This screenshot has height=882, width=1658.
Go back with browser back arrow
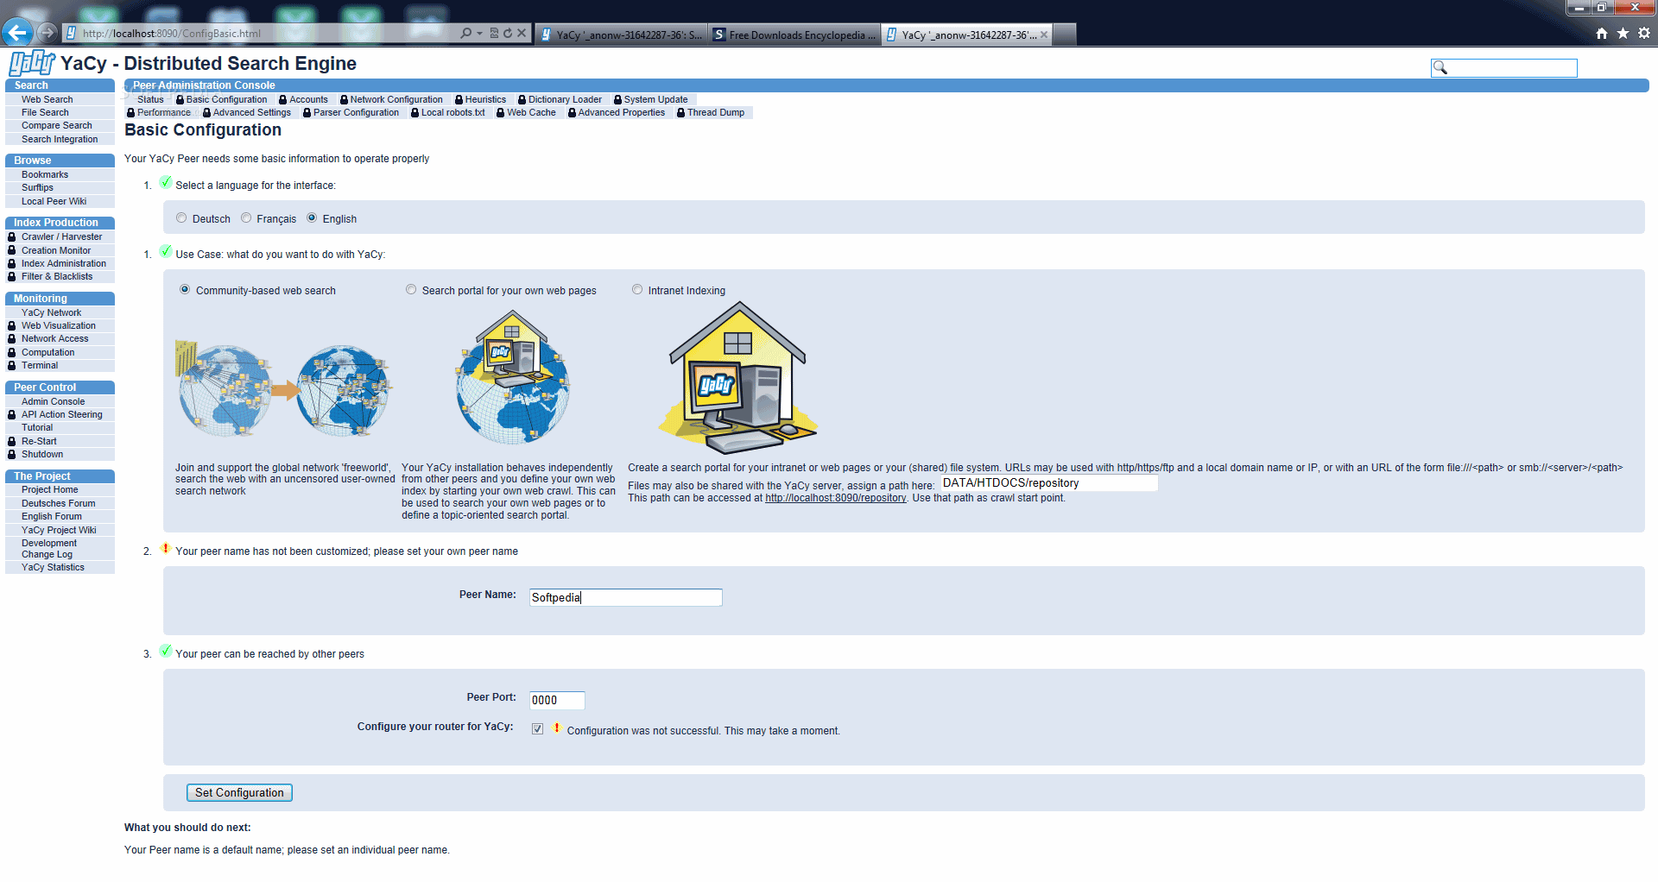(17, 33)
